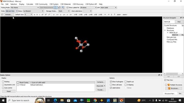Screen dimensions: 184x103
Task: Move structure down with down arrow
Action: 112,15
